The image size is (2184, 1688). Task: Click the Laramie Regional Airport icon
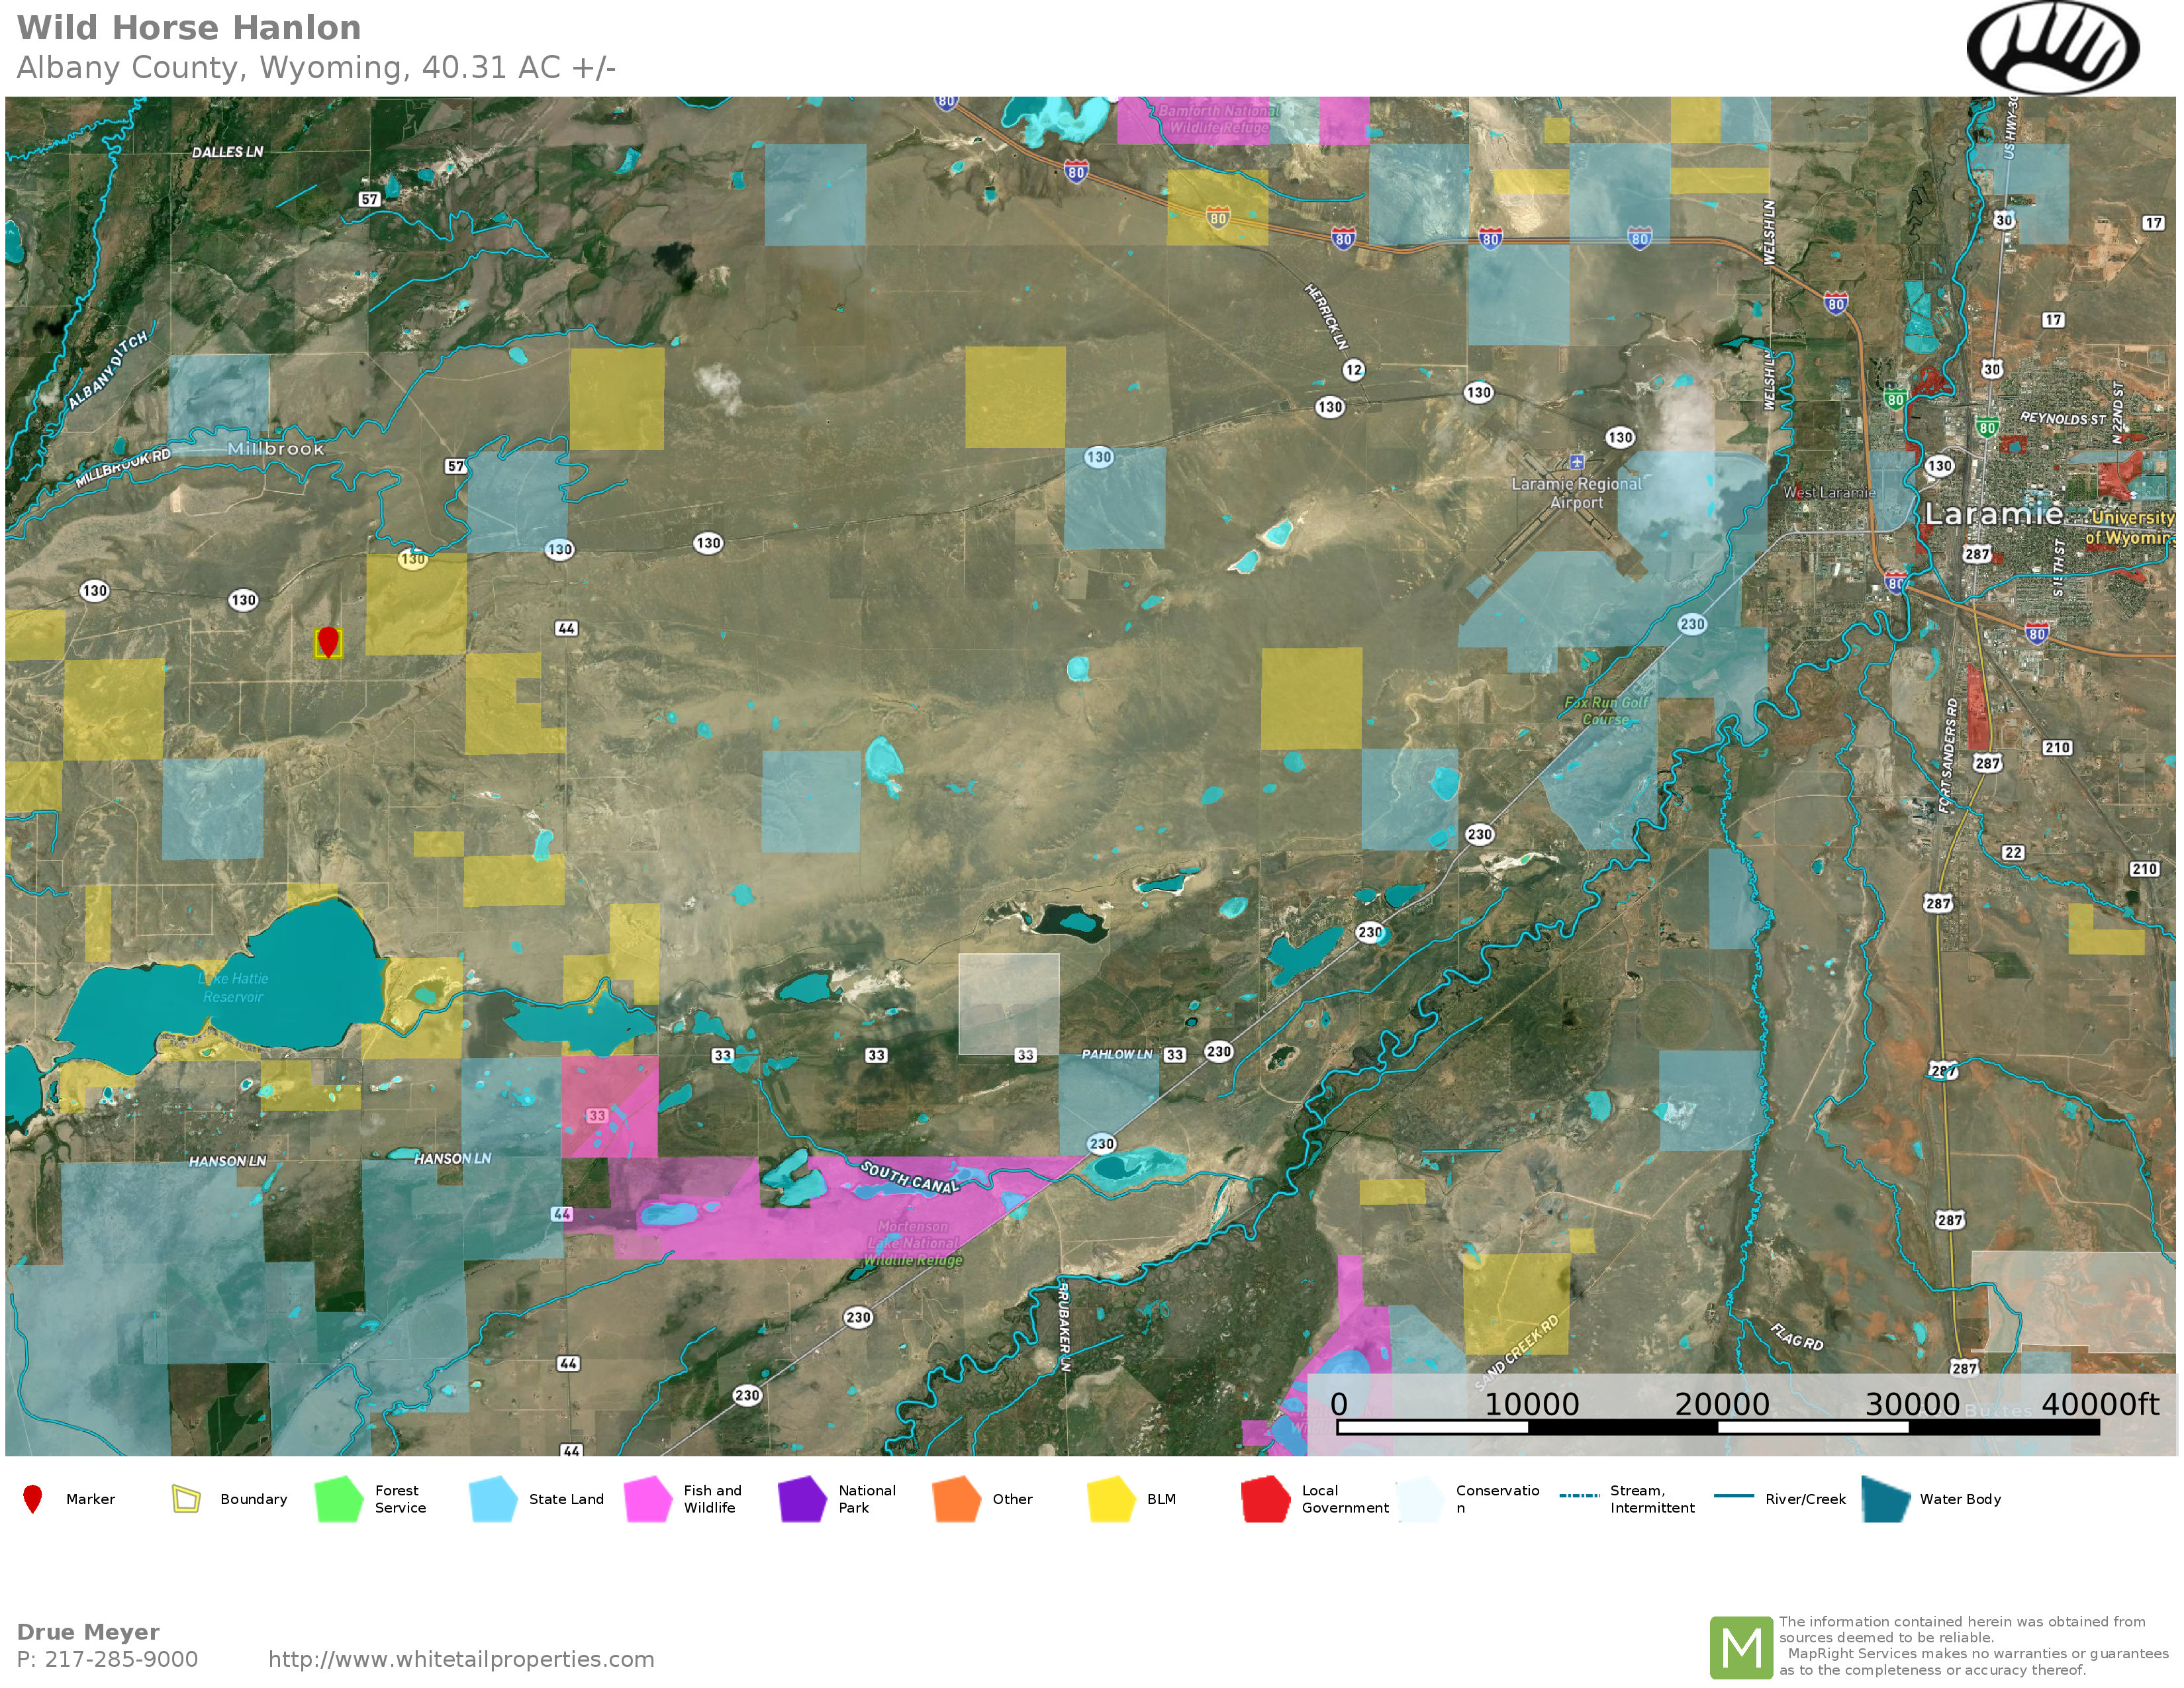1577,461
